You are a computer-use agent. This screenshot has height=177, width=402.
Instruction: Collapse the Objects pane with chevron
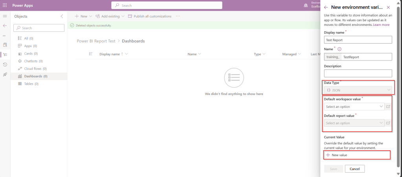point(62,16)
